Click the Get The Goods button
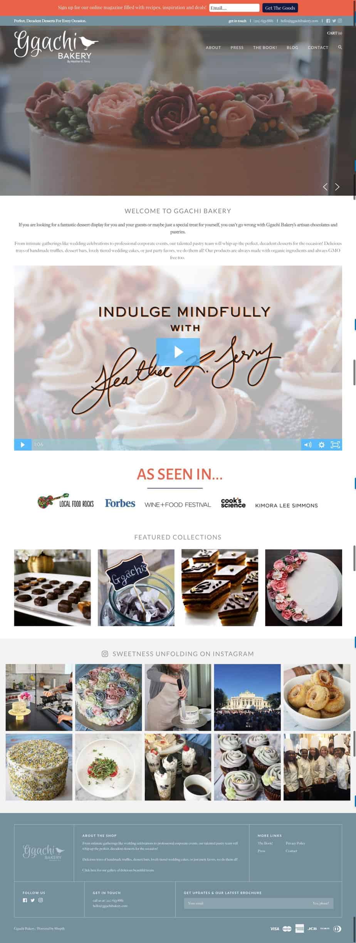The image size is (356, 943). 280,8
